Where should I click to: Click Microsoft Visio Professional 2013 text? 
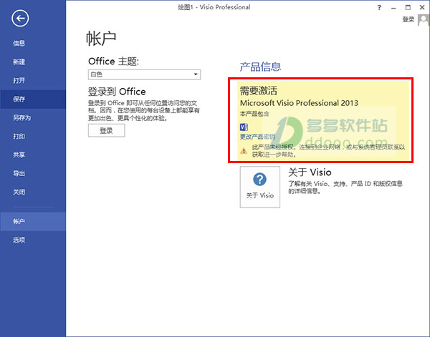pos(299,103)
